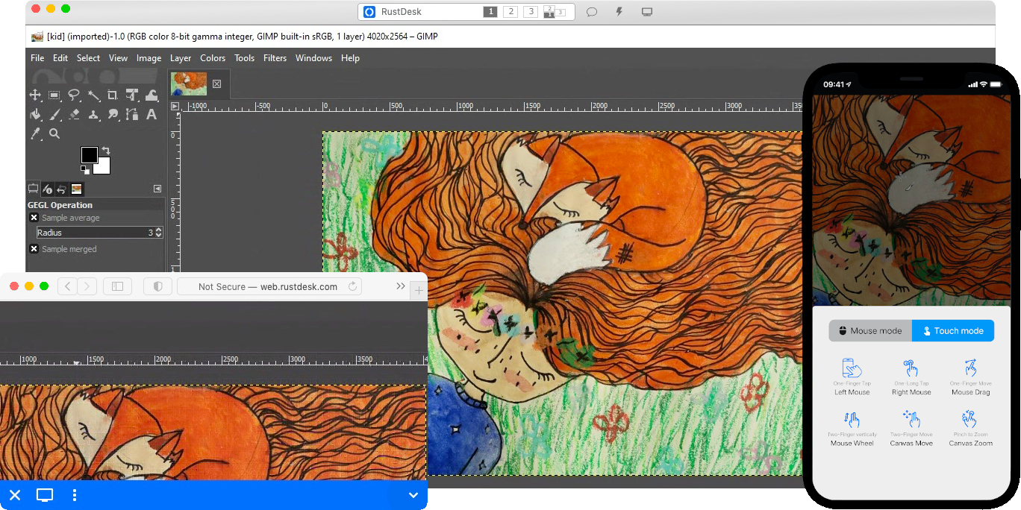Switch to RustDesk session tab 2
This screenshot has height=510, width=1021.
(511, 12)
